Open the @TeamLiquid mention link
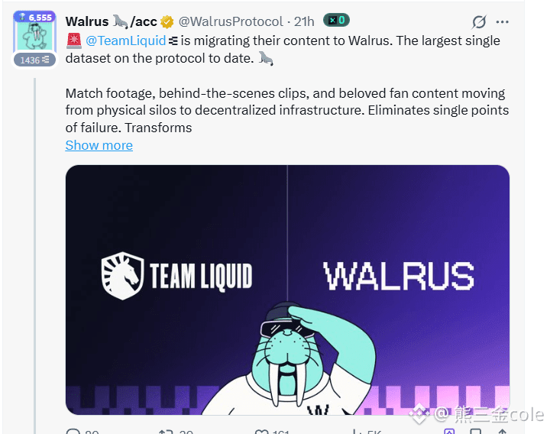 point(125,40)
